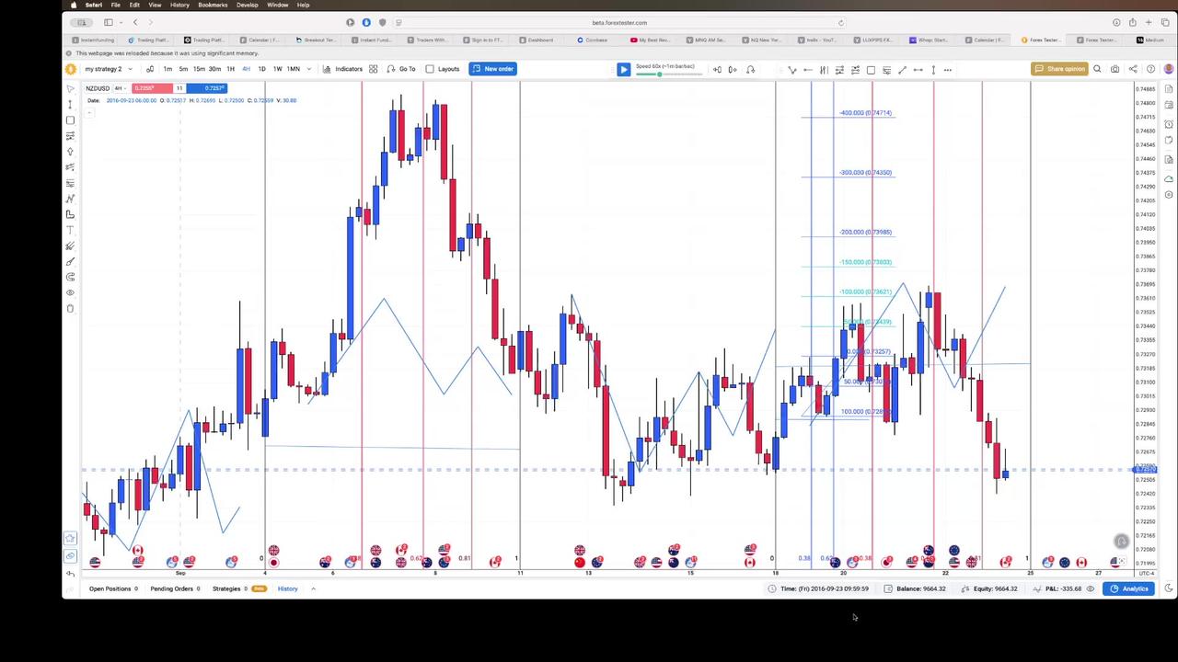Image resolution: width=1178 pixels, height=662 pixels.
Task: Open the Bookmarks menu in macOS menu bar
Action: tap(213, 5)
